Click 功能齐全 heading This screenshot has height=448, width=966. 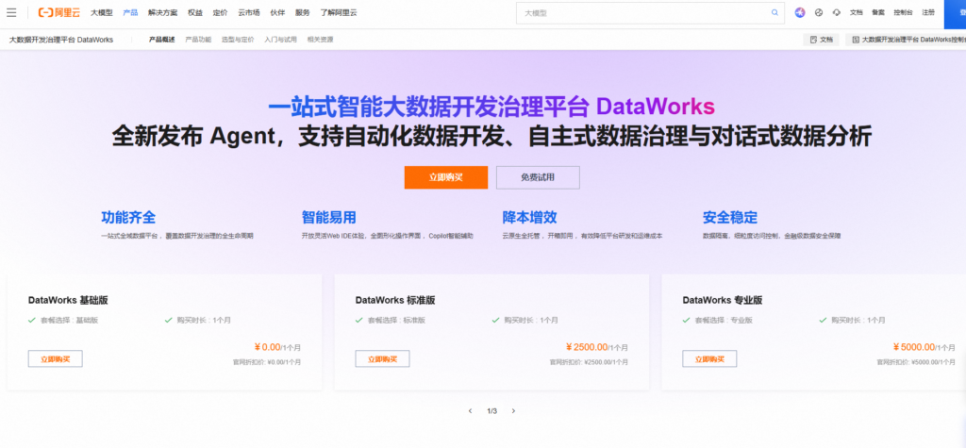tap(128, 218)
